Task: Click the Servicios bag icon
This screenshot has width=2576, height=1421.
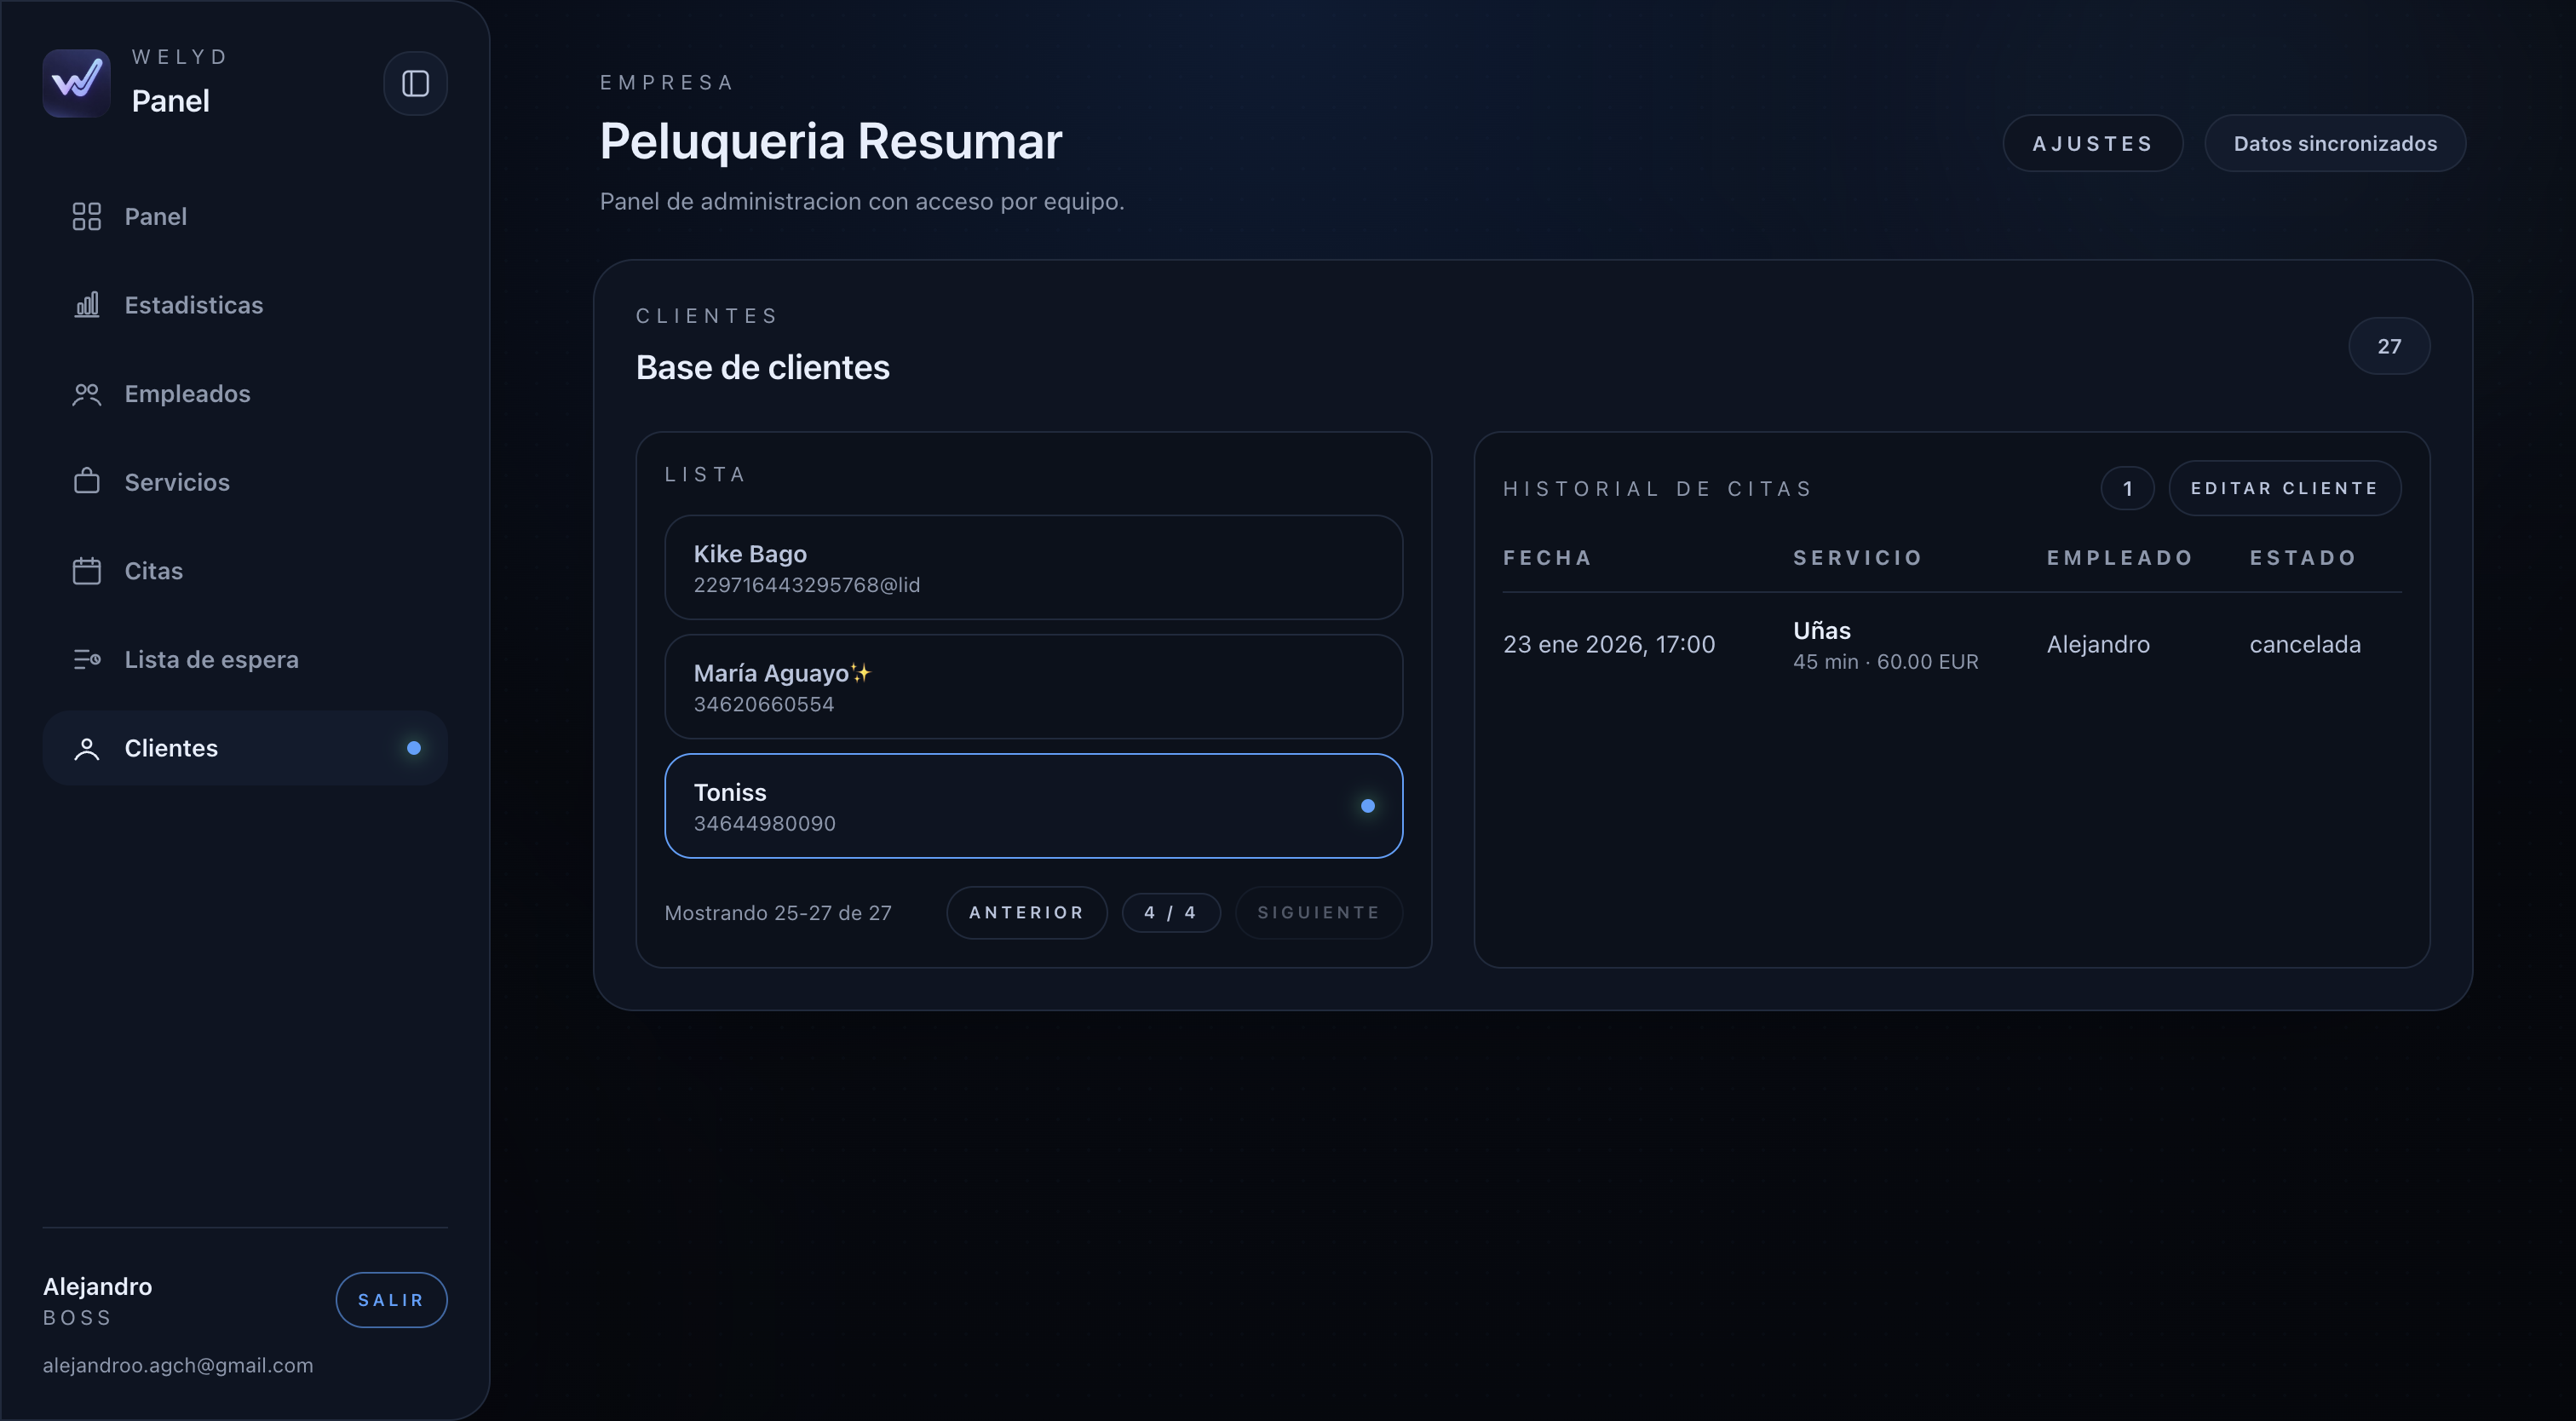Action: click(87, 482)
